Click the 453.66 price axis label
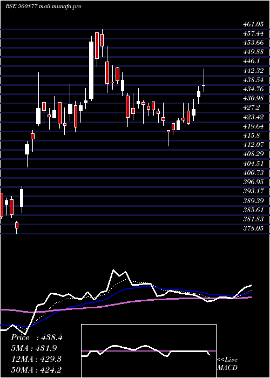The image size is (270, 378). (253, 43)
